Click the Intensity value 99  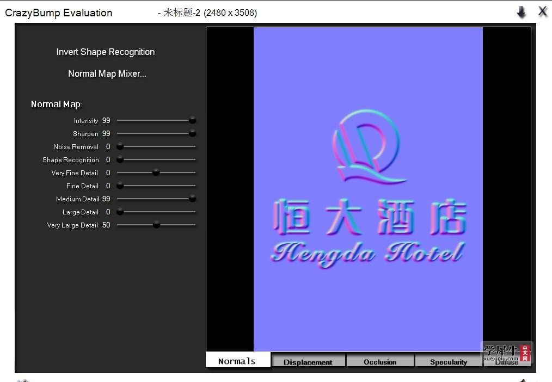click(x=106, y=121)
